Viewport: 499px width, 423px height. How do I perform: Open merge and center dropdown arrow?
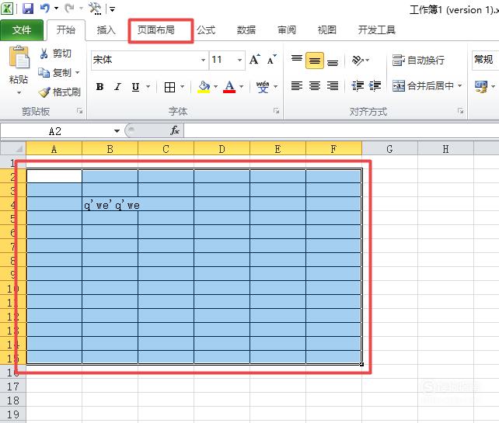[459, 86]
